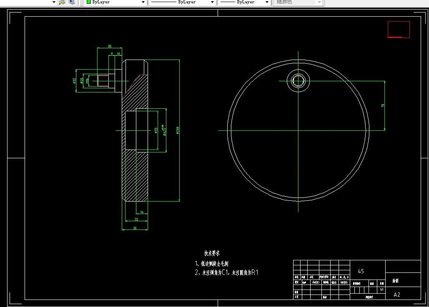Click the Layer Previous icon

pyautogui.click(x=72, y=2)
